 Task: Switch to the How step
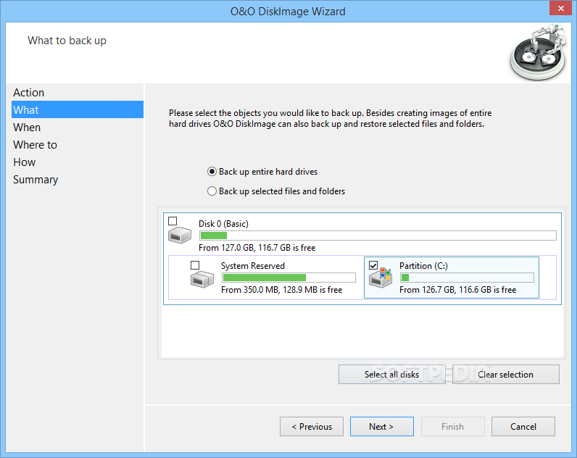pos(78,162)
